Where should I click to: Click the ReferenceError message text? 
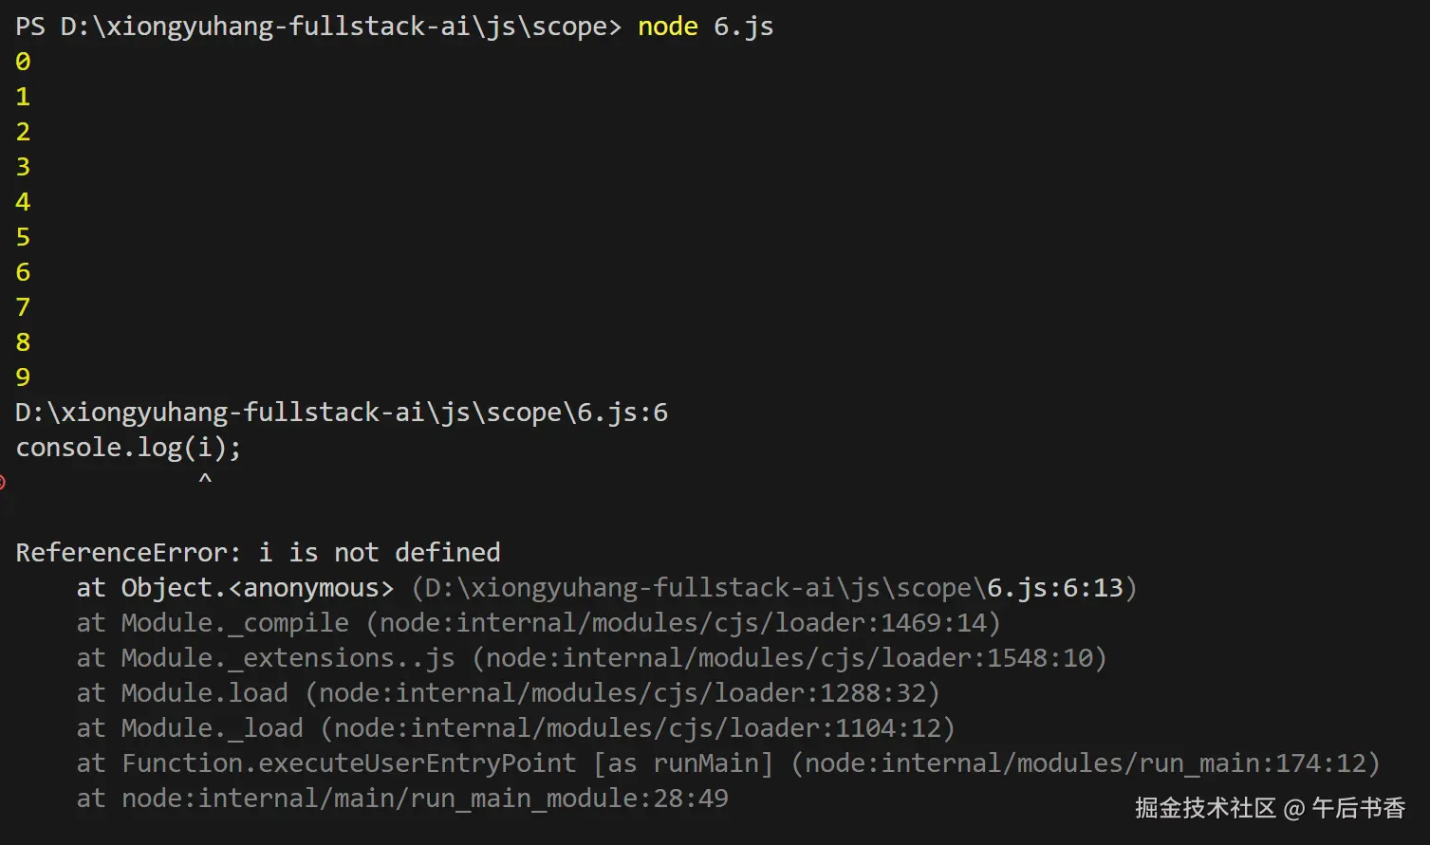tap(257, 553)
